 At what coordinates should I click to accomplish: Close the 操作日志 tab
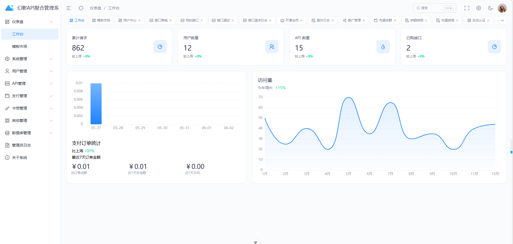333,20
